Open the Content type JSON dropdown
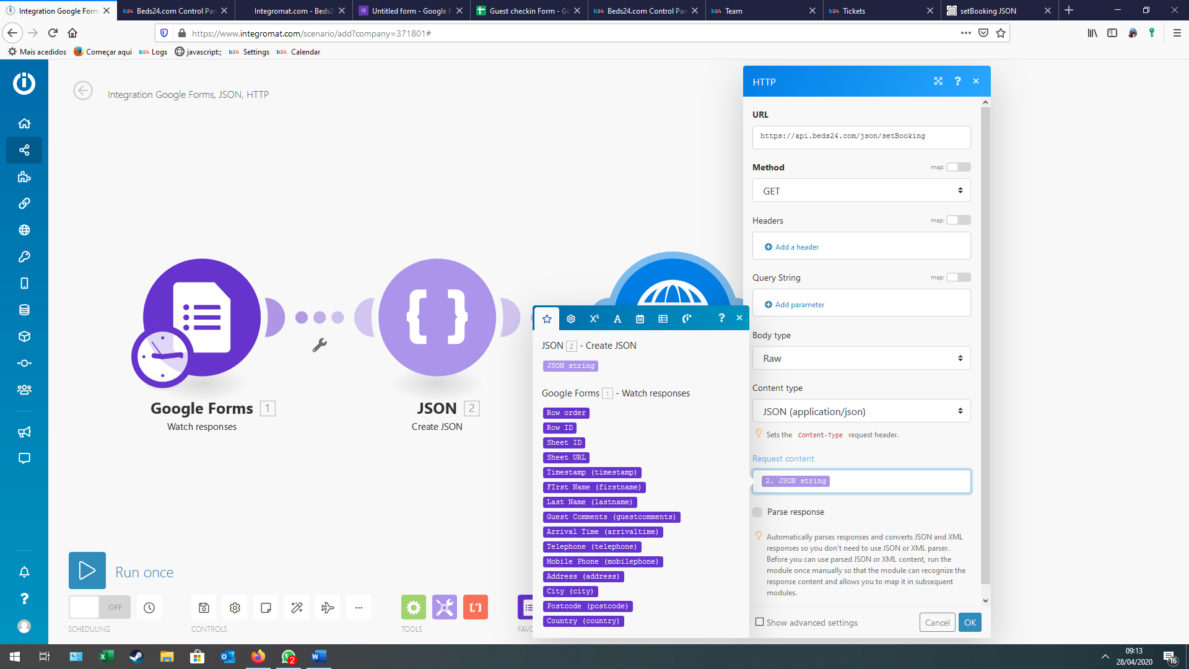 point(861,411)
